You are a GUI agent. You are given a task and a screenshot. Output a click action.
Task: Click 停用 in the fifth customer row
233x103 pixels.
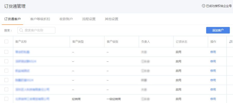click(x=213, y=90)
